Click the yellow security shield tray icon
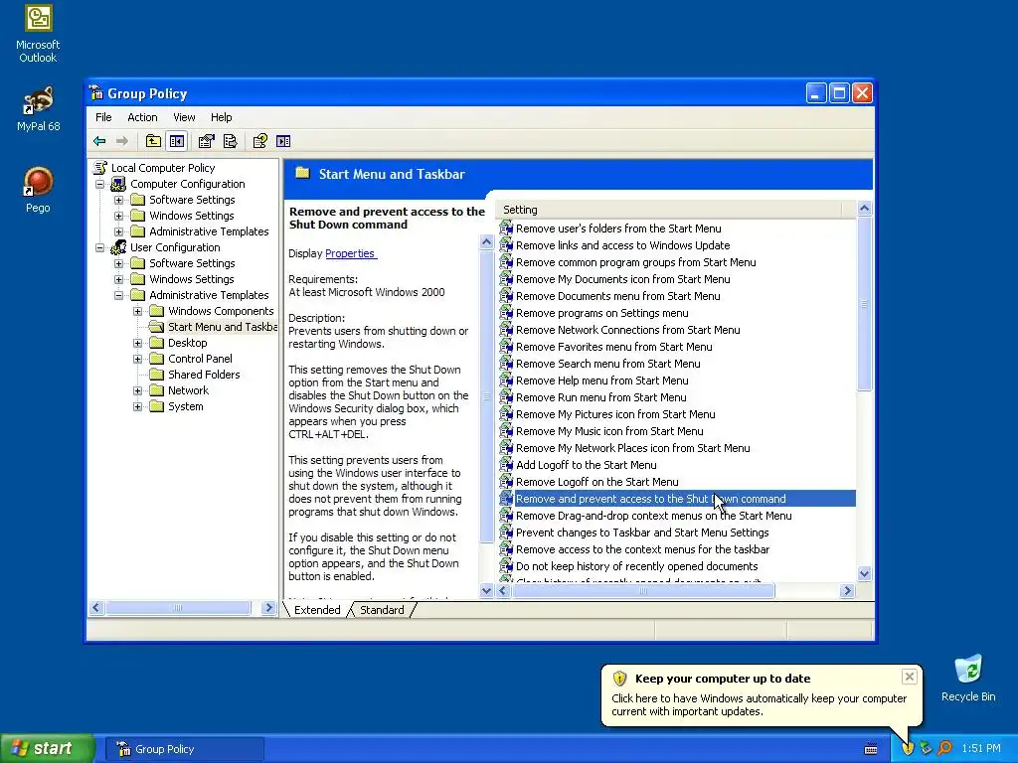The height and width of the screenshot is (763, 1018). pos(908,748)
